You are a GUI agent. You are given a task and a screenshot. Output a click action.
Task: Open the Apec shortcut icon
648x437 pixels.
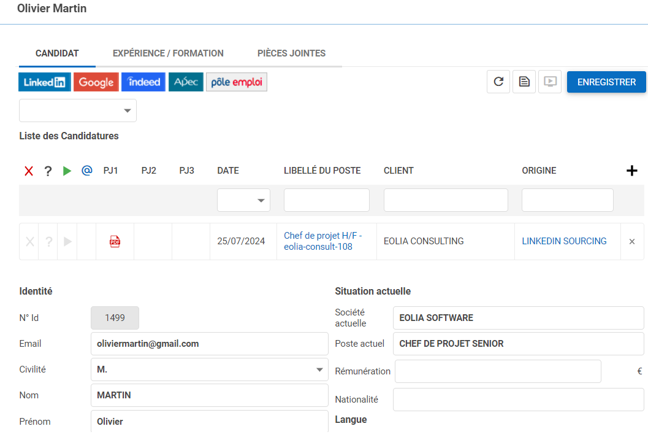186,82
